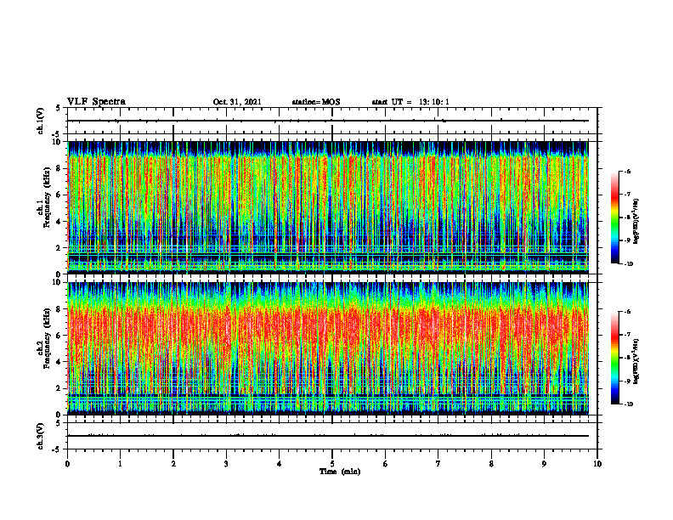Click the "-10" value on ch.1 colorbar
The height and width of the screenshot is (520, 673).
(629, 263)
